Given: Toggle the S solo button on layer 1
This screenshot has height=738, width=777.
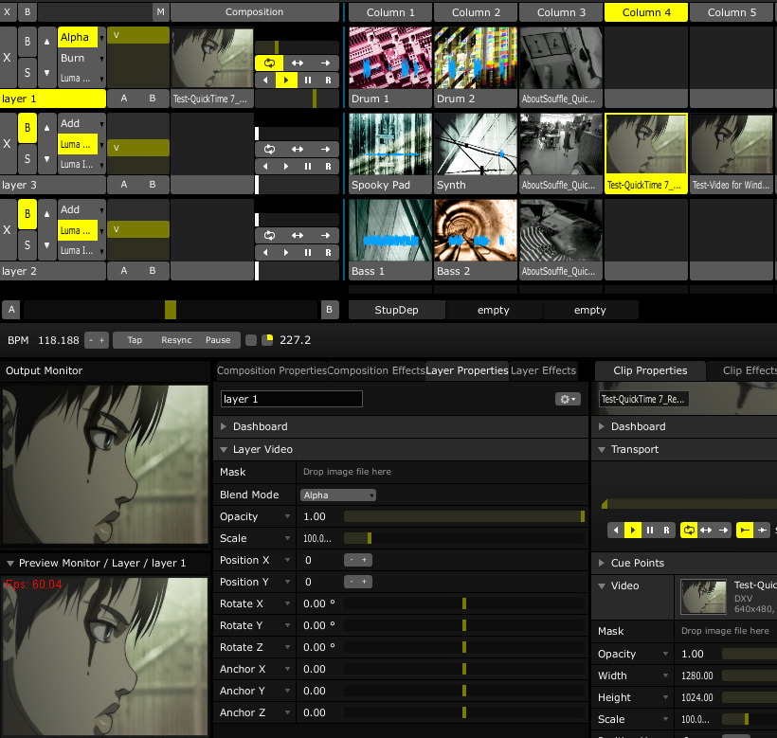Looking at the screenshot, I should 27,73.
